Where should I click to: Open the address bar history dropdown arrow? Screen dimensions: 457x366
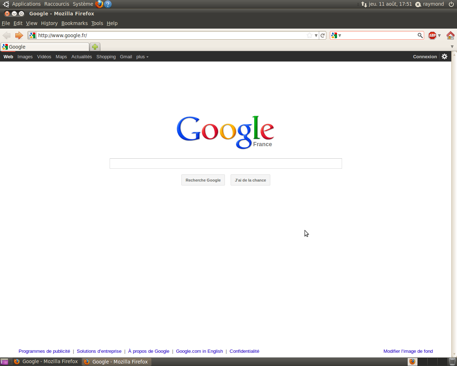pyautogui.click(x=316, y=35)
